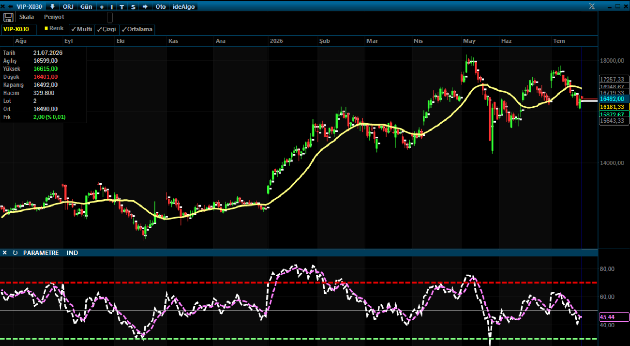Click the right arrow in title toolbar
The width and height of the screenshot is (630, 346).
coord(145,7)
